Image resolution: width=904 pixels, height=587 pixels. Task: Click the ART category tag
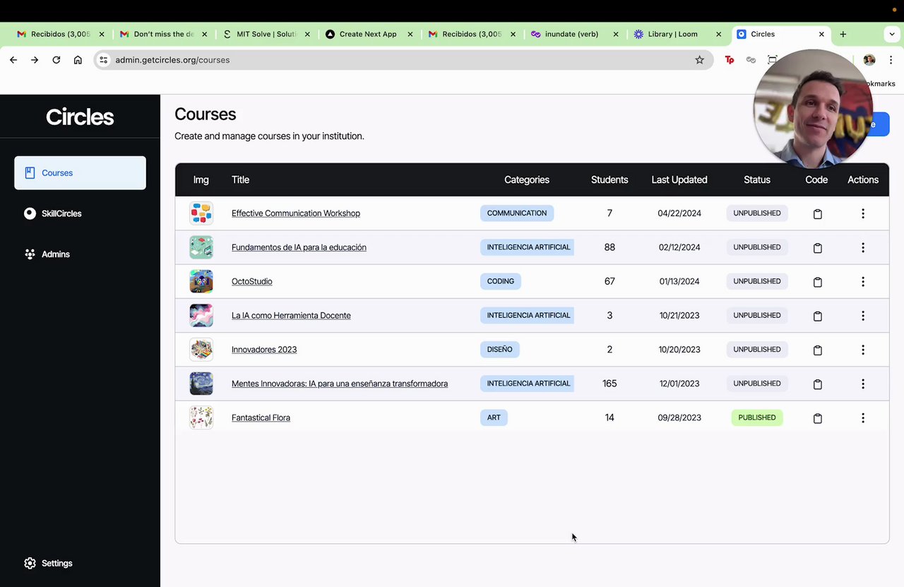tap(494, 417)
